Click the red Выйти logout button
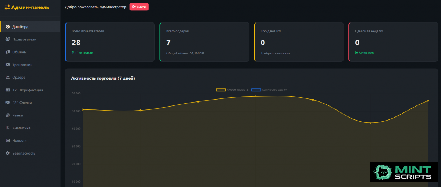This screenshot has width=441, height=187. tap(139, 7)
